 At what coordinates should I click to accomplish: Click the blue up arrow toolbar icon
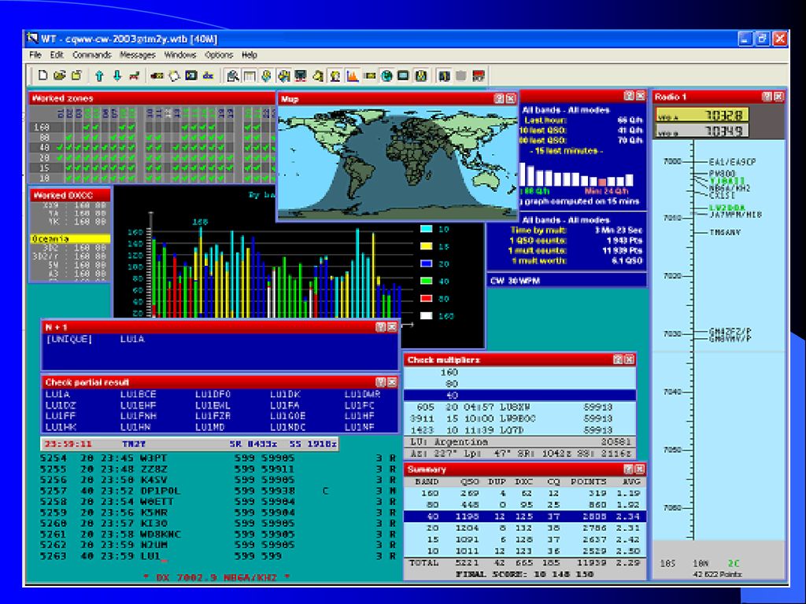coord(99,76)
